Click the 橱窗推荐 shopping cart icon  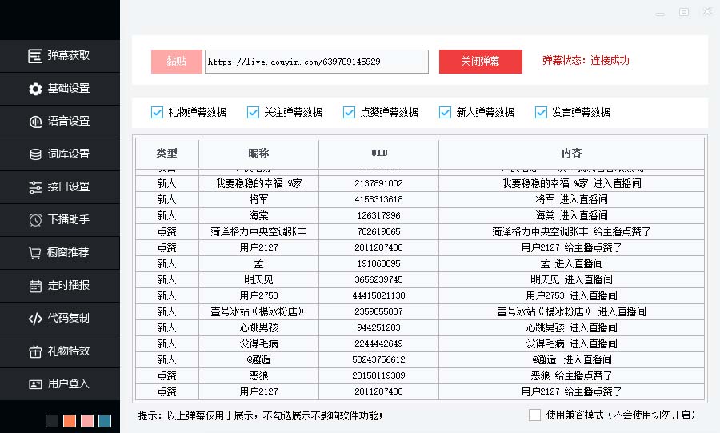(35, 253)
